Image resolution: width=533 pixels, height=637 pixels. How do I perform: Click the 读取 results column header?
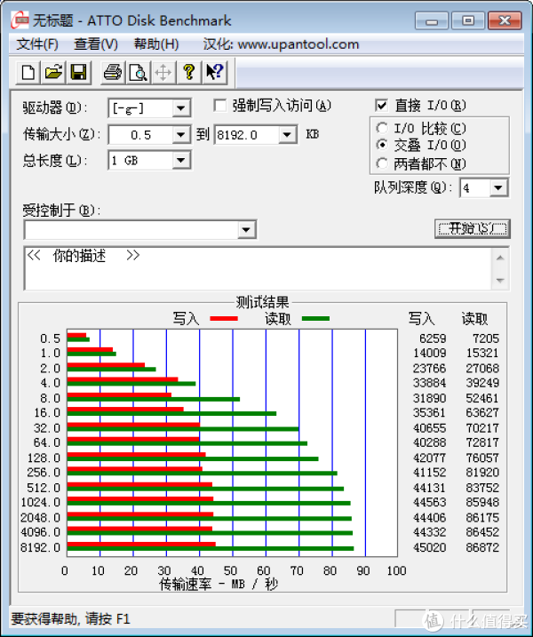[x=474, y=319]
